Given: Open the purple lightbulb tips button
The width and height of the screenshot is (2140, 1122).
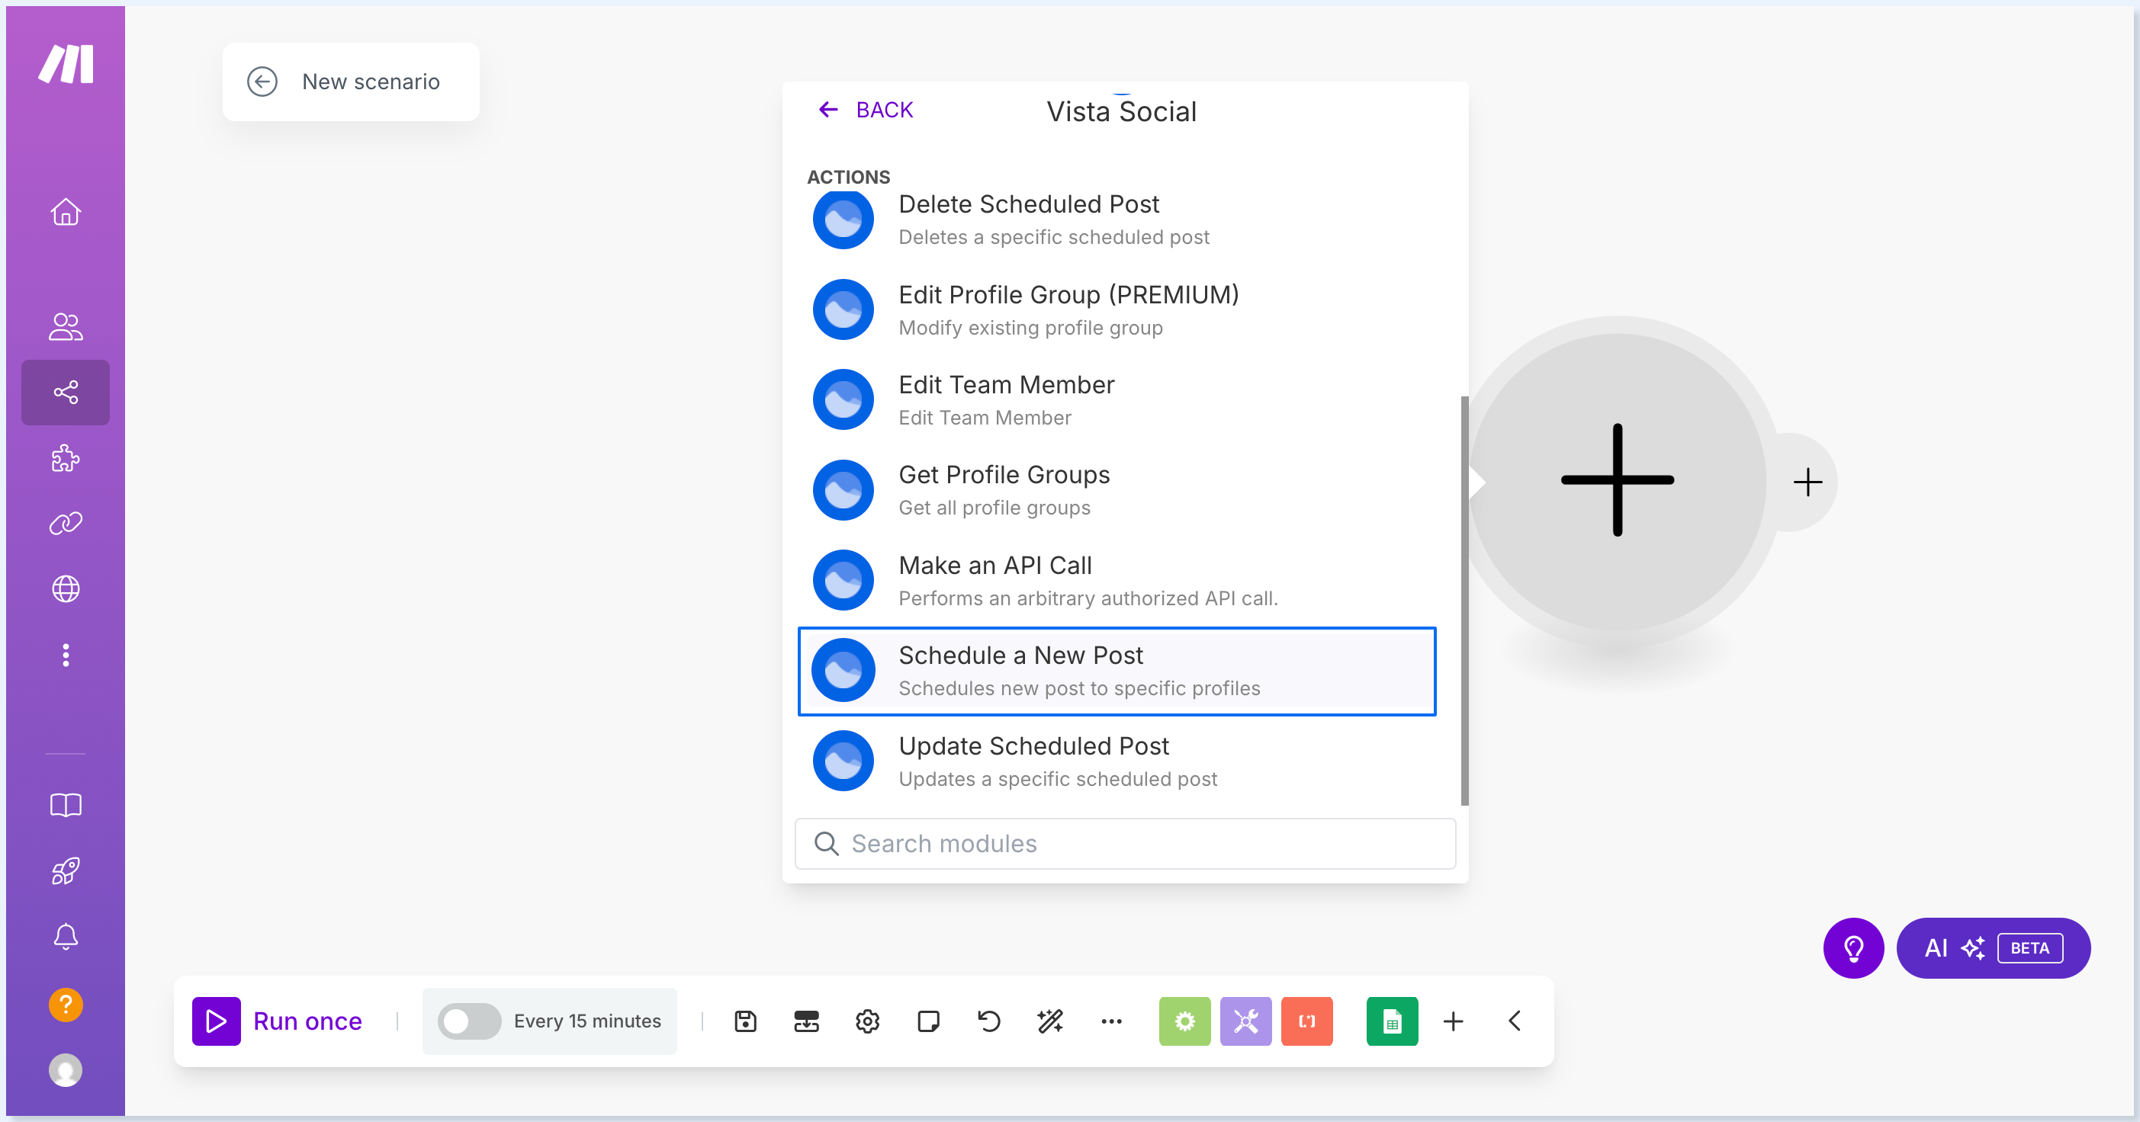Looking at the screenshot, I should pos(1853,948).
